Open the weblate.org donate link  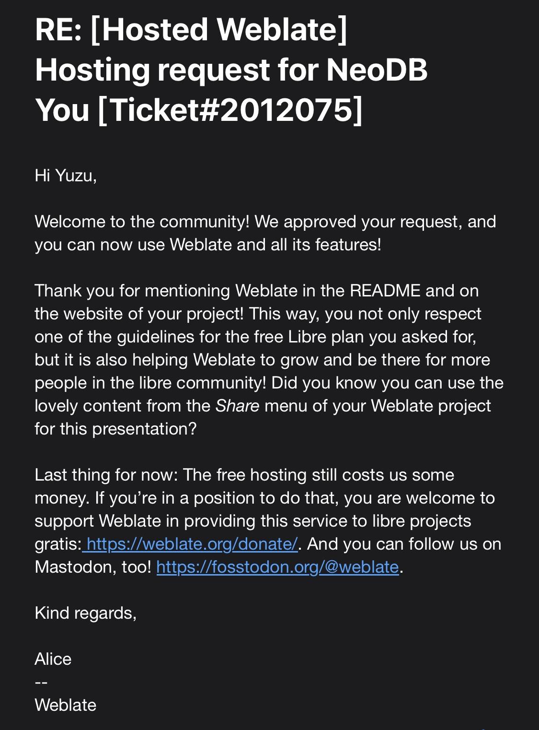[192, 544]
